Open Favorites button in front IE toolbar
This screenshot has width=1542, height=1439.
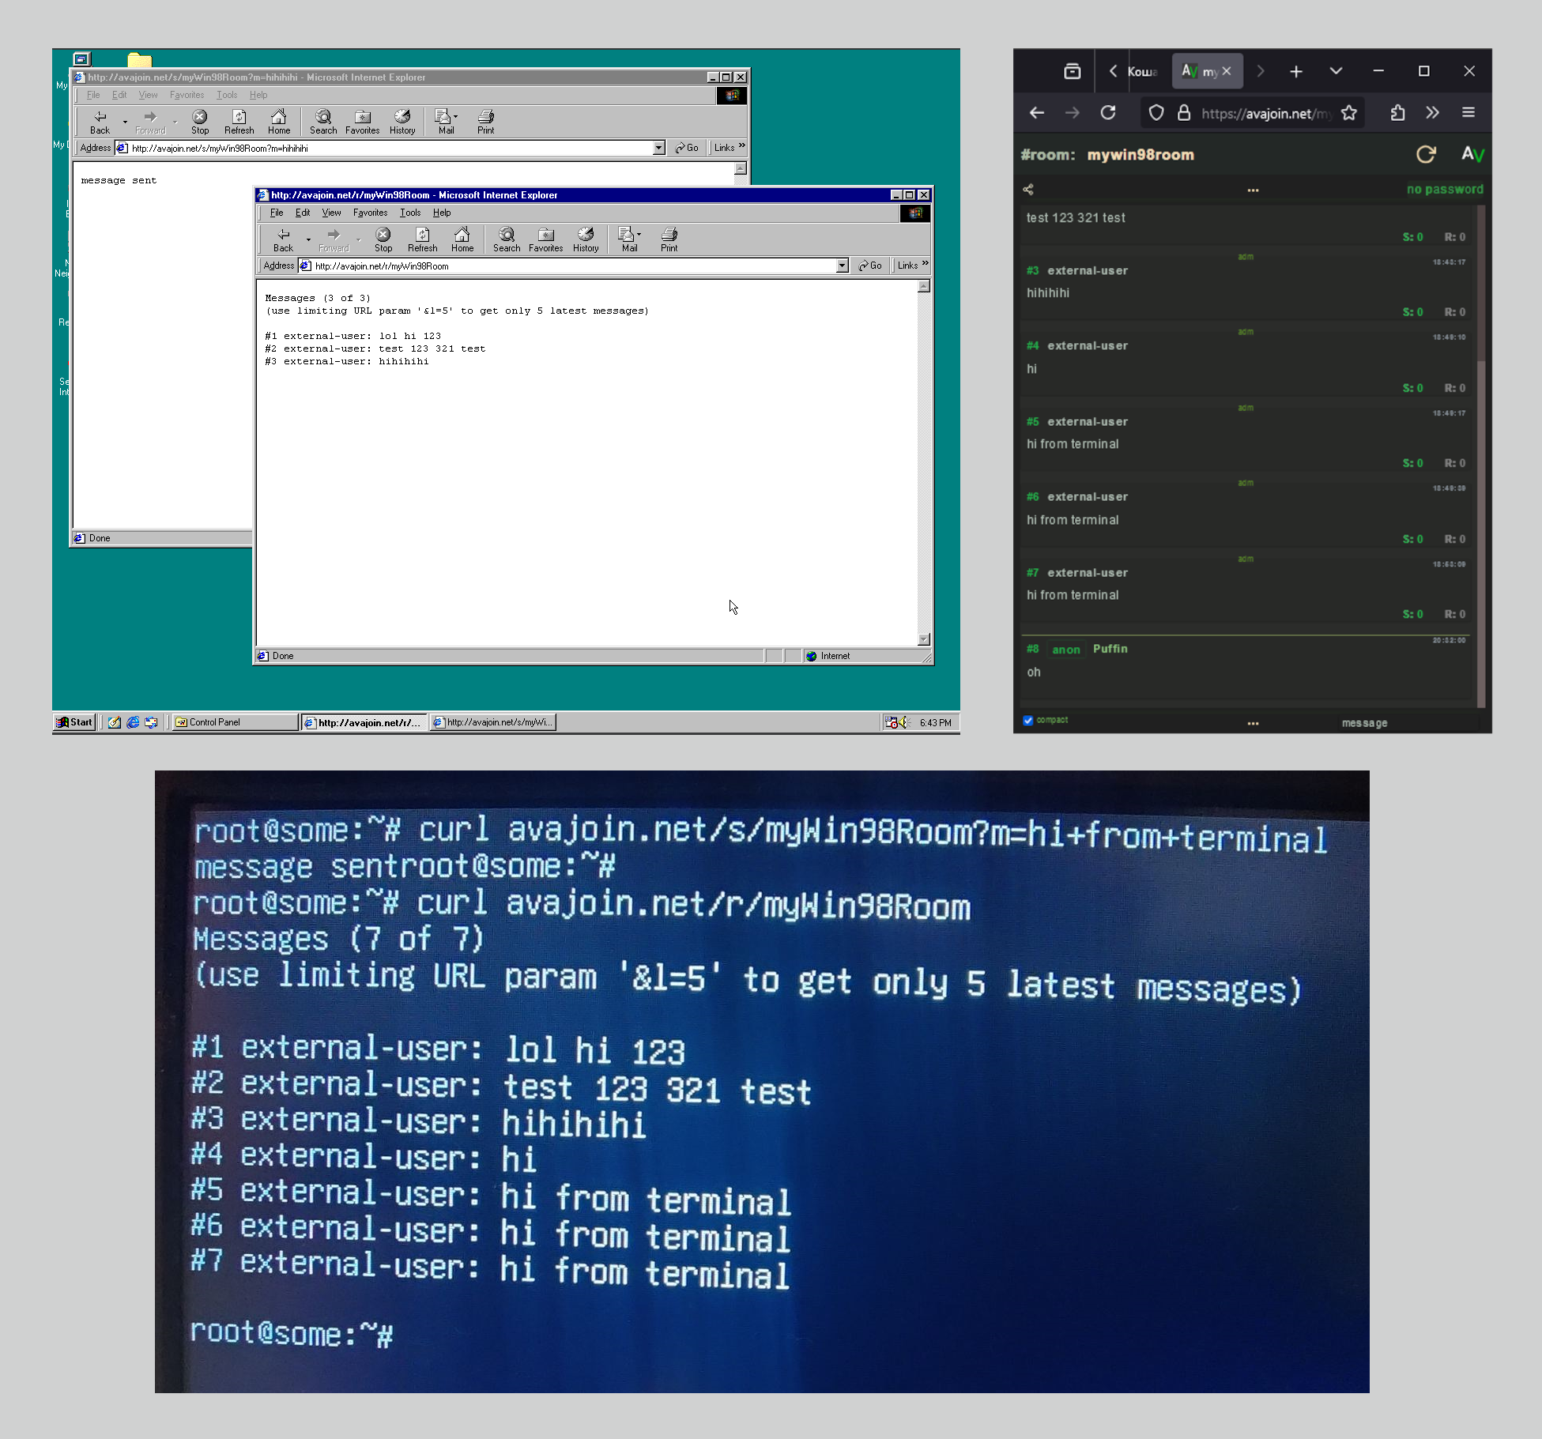click(x=546, y=239)
